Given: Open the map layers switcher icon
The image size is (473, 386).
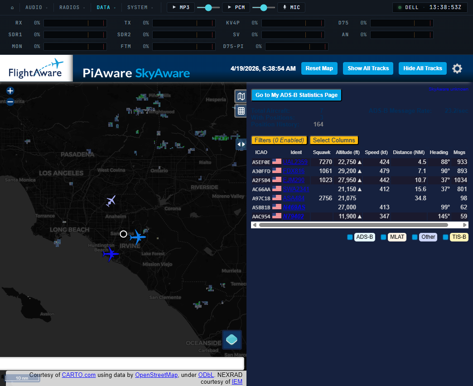Looking at the screenshot, I should [x=232, y=339].
